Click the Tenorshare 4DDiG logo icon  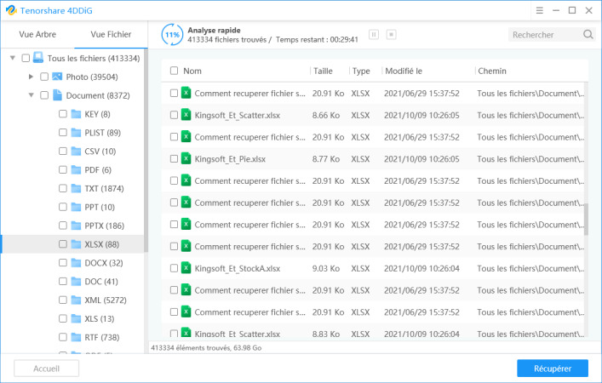pyautogui.click(x=11, y=10)
